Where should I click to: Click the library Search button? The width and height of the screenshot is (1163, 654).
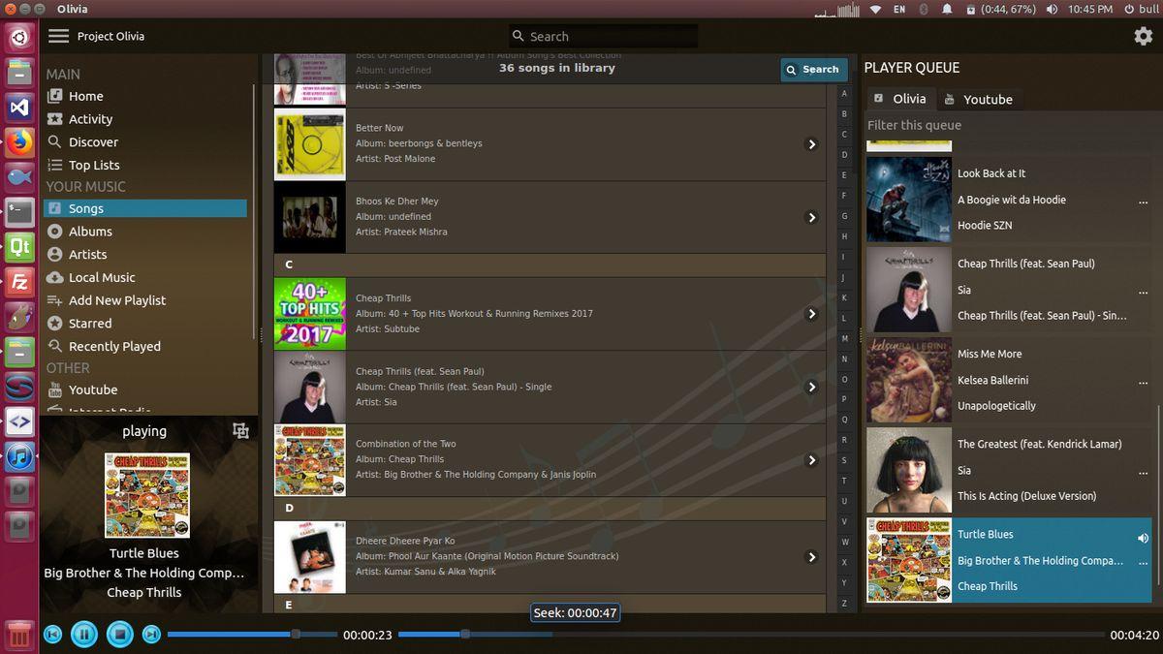[812, 70]
